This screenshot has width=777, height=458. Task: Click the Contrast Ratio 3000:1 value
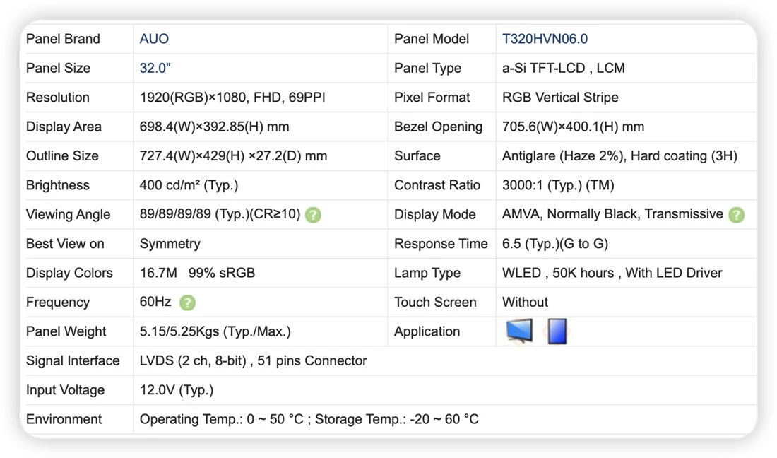558,185
